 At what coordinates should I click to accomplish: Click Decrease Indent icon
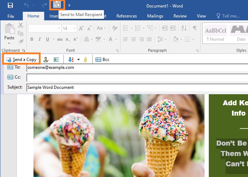[165, 28]
